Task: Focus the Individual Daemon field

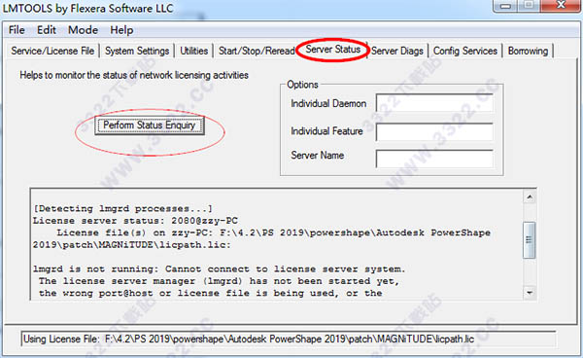Action: pos(434,103)
